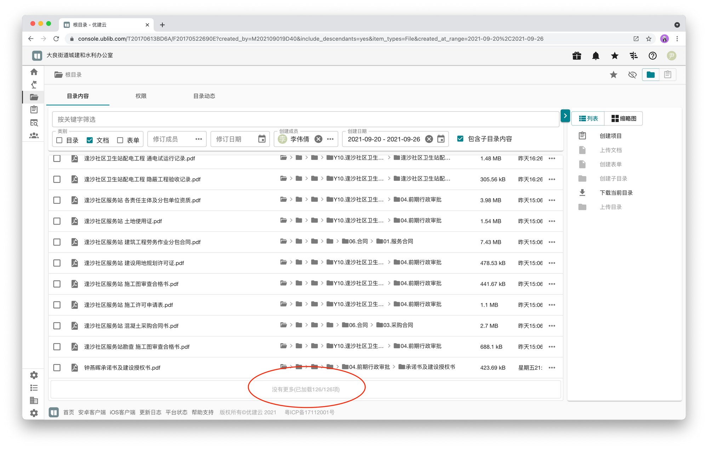Image resolution: width=708 pixels, height=449 pixels.
Task: Open the 修订日期 calendar picker
Action: pos(262,139)
